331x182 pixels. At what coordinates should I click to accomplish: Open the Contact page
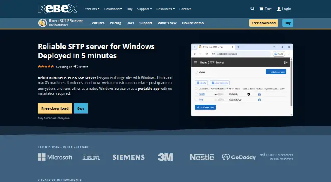tap(185, 9)
